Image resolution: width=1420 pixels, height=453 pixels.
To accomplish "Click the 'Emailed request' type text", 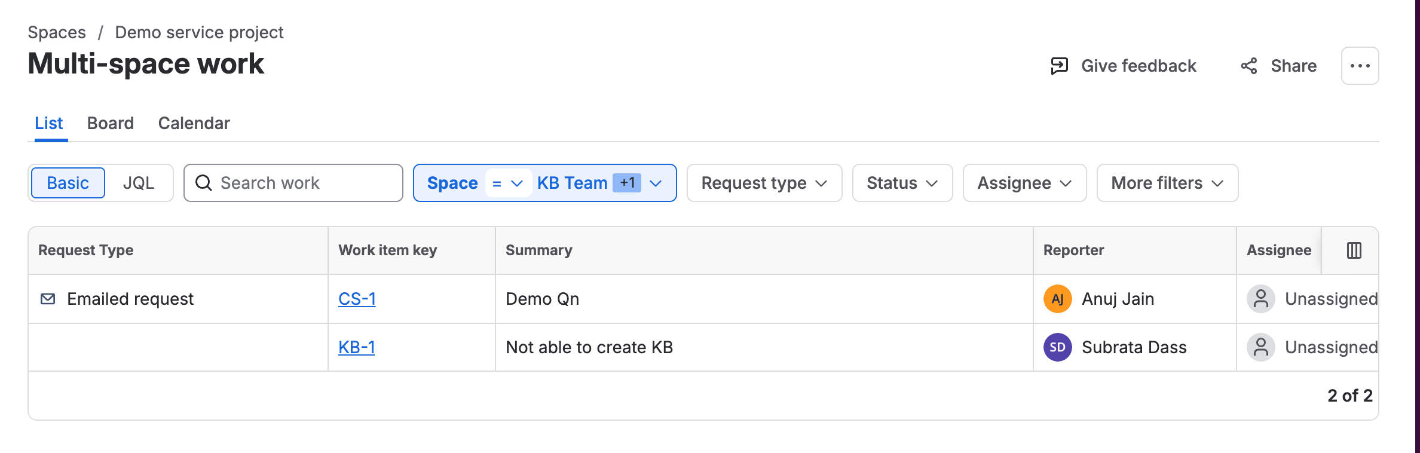I will tap(130, 299).
